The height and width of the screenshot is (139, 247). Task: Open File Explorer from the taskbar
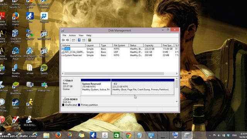tap(46, 135)
